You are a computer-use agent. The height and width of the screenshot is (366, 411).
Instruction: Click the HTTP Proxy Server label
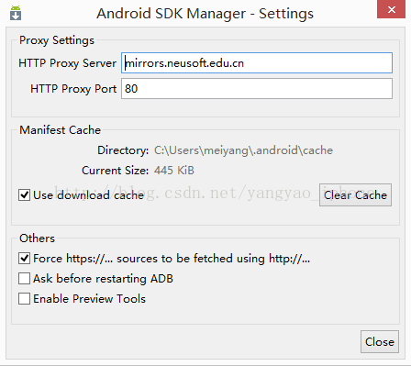(67, 63)
